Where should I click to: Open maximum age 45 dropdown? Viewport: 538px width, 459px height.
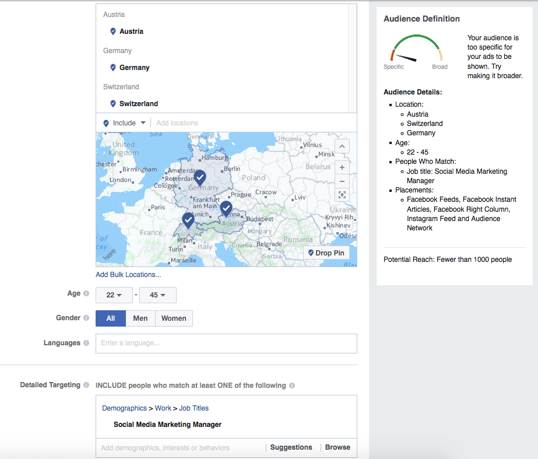[x=158, y=295]
